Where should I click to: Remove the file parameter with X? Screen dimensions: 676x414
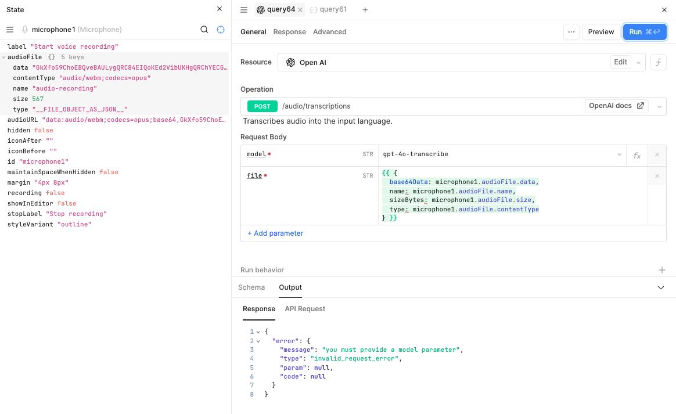(657, 176)
